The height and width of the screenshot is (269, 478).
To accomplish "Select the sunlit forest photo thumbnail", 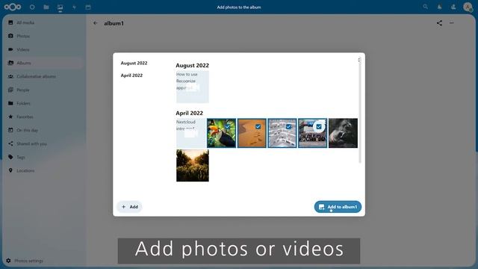I will 193,166.
